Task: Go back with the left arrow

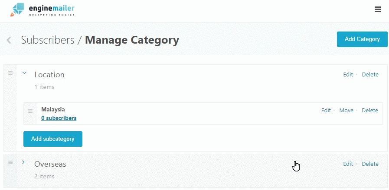Action: [9, 40]
